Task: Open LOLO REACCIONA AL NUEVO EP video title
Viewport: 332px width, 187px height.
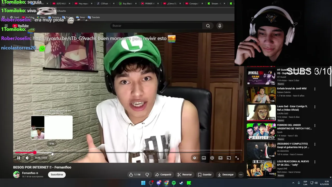Action: (x=293, y=163)
